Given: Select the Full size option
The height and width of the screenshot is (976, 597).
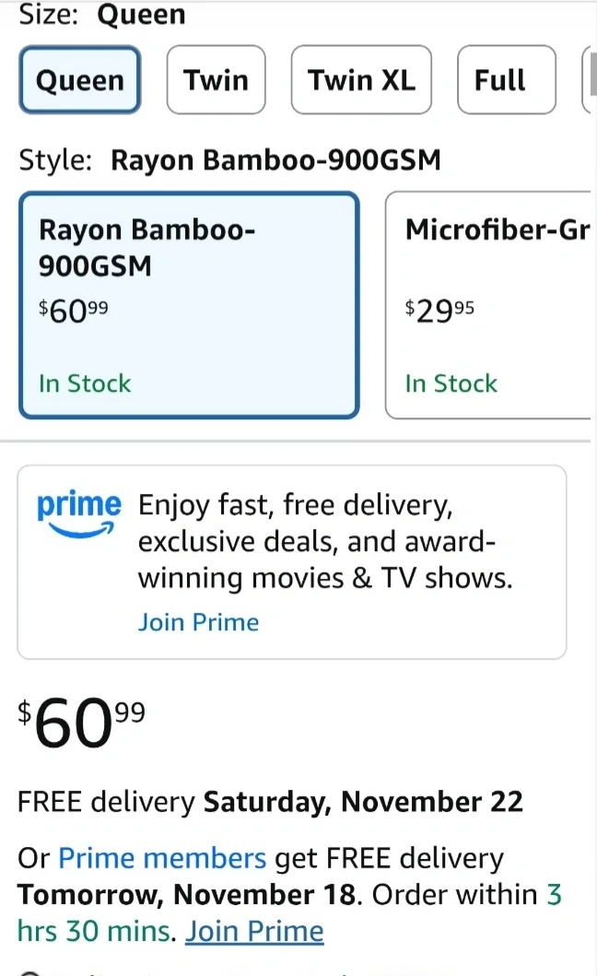Looking at the screenshot, I should (x=506, y=80).
